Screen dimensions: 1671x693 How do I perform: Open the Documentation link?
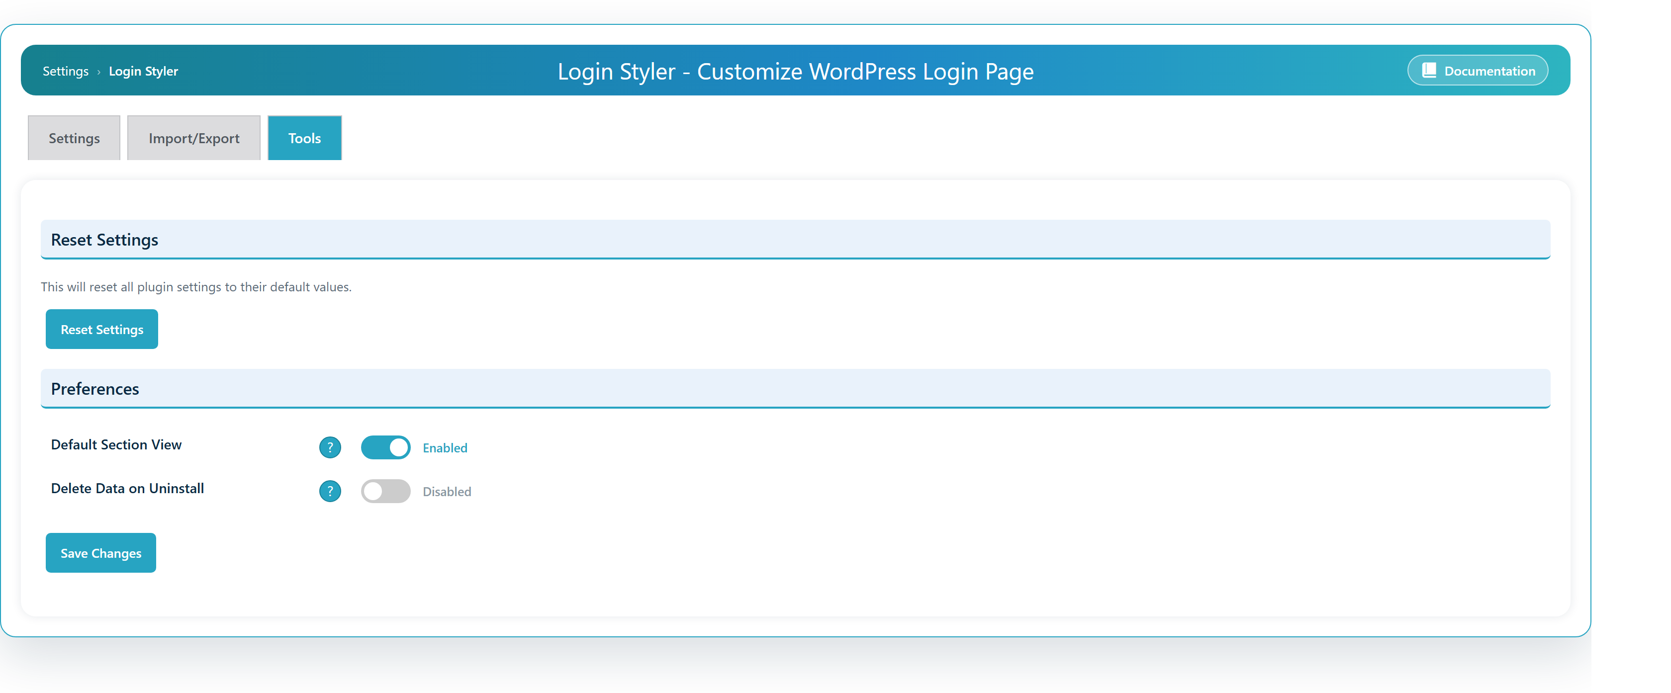1478,71
